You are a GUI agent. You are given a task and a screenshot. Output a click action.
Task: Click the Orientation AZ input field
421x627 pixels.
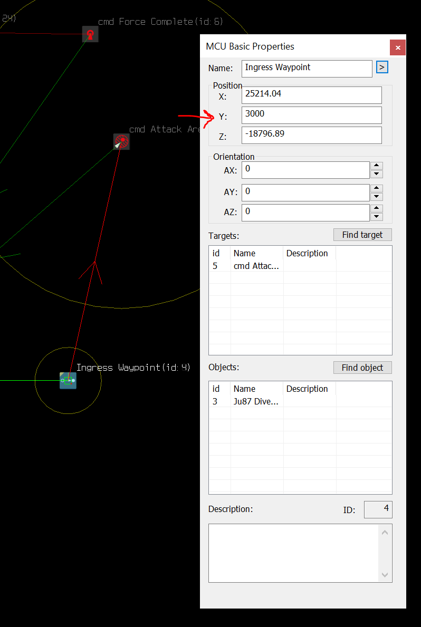tap(305, 213)
